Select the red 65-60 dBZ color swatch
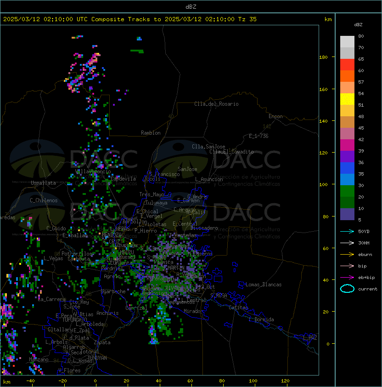The width and height of the screenshot is (382, 387). [x=347, y=65]
